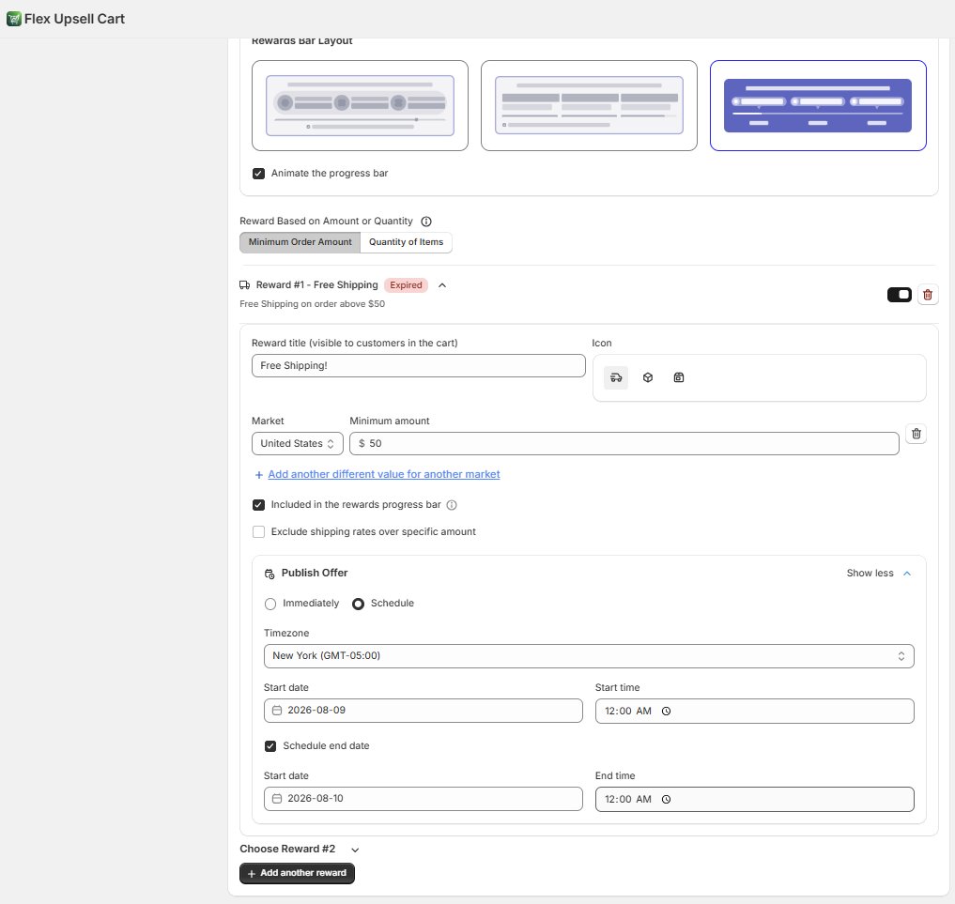Enable Exclude shipping rates over specific amount
Image resolution: width=955 pixels, height=904 pixels.
click(259, 532)
